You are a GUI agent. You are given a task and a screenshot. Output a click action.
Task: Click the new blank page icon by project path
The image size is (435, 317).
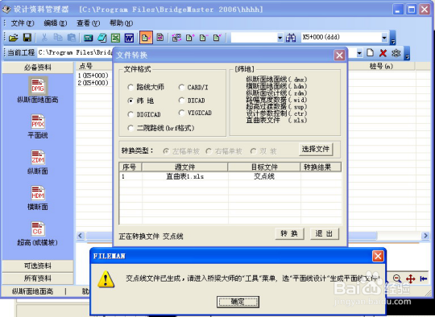pyautogui.click(x=370, y=52)
